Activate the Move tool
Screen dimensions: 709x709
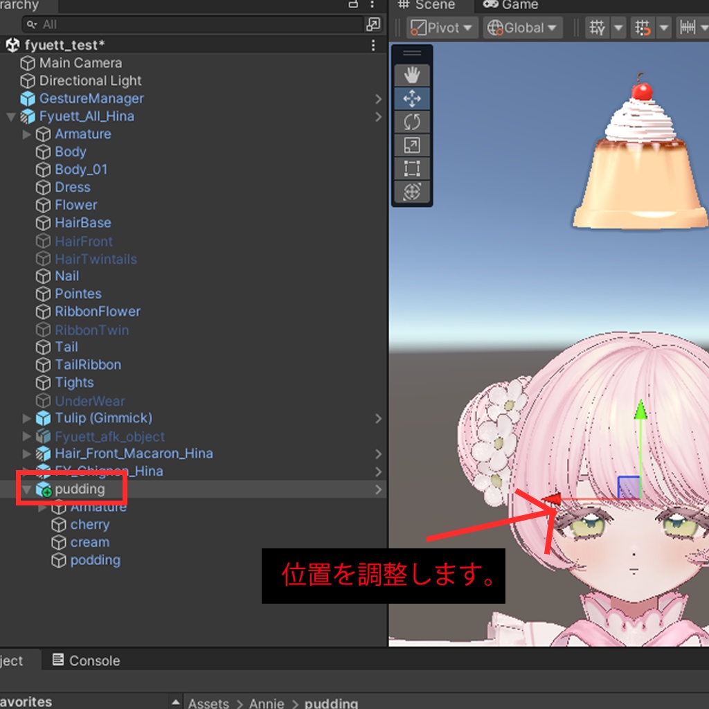click(413, 97)
